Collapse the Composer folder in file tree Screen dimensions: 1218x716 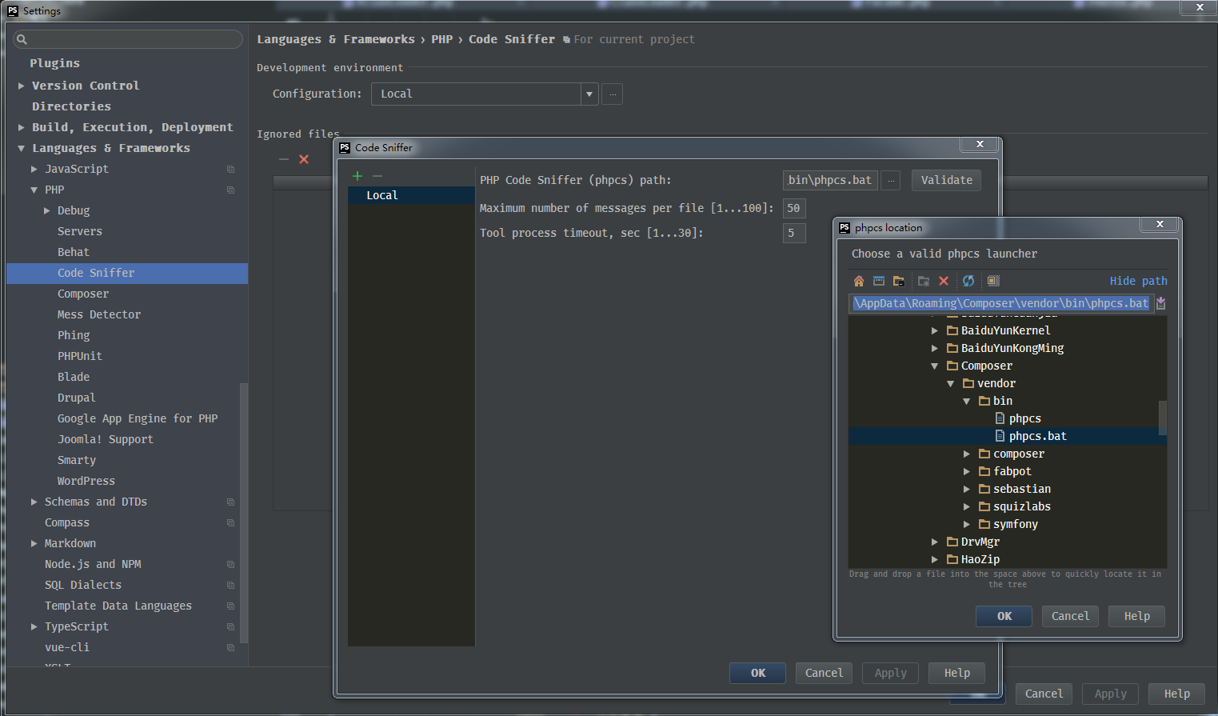[935, 366]
